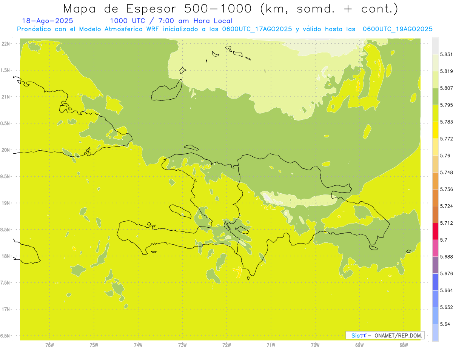The height and width of the screenshot is (350, 453).
Task: Click legend value 5.676
Action: (447, 273)
